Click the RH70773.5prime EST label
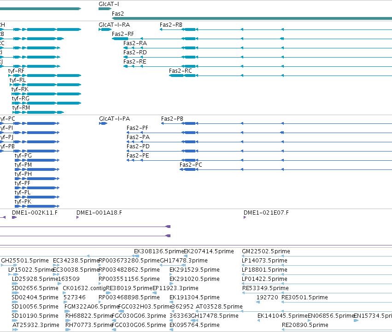This screenshot has width=392, height=332. click(x=89, y=325)
